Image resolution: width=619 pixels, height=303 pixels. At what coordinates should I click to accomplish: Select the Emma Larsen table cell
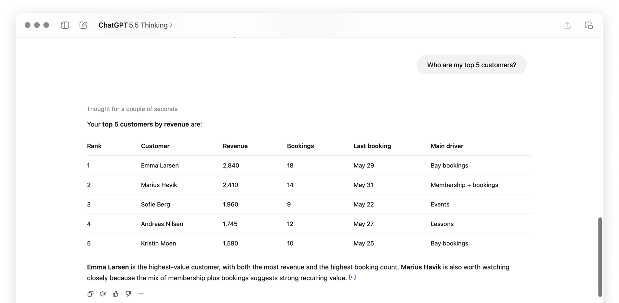[160, 165]
